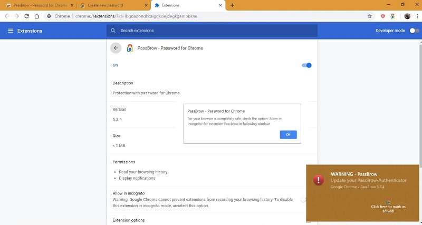Open the browser home page
Image resolution: width=422 pixels, height=225 pixels.
click(x=36, y=16)
